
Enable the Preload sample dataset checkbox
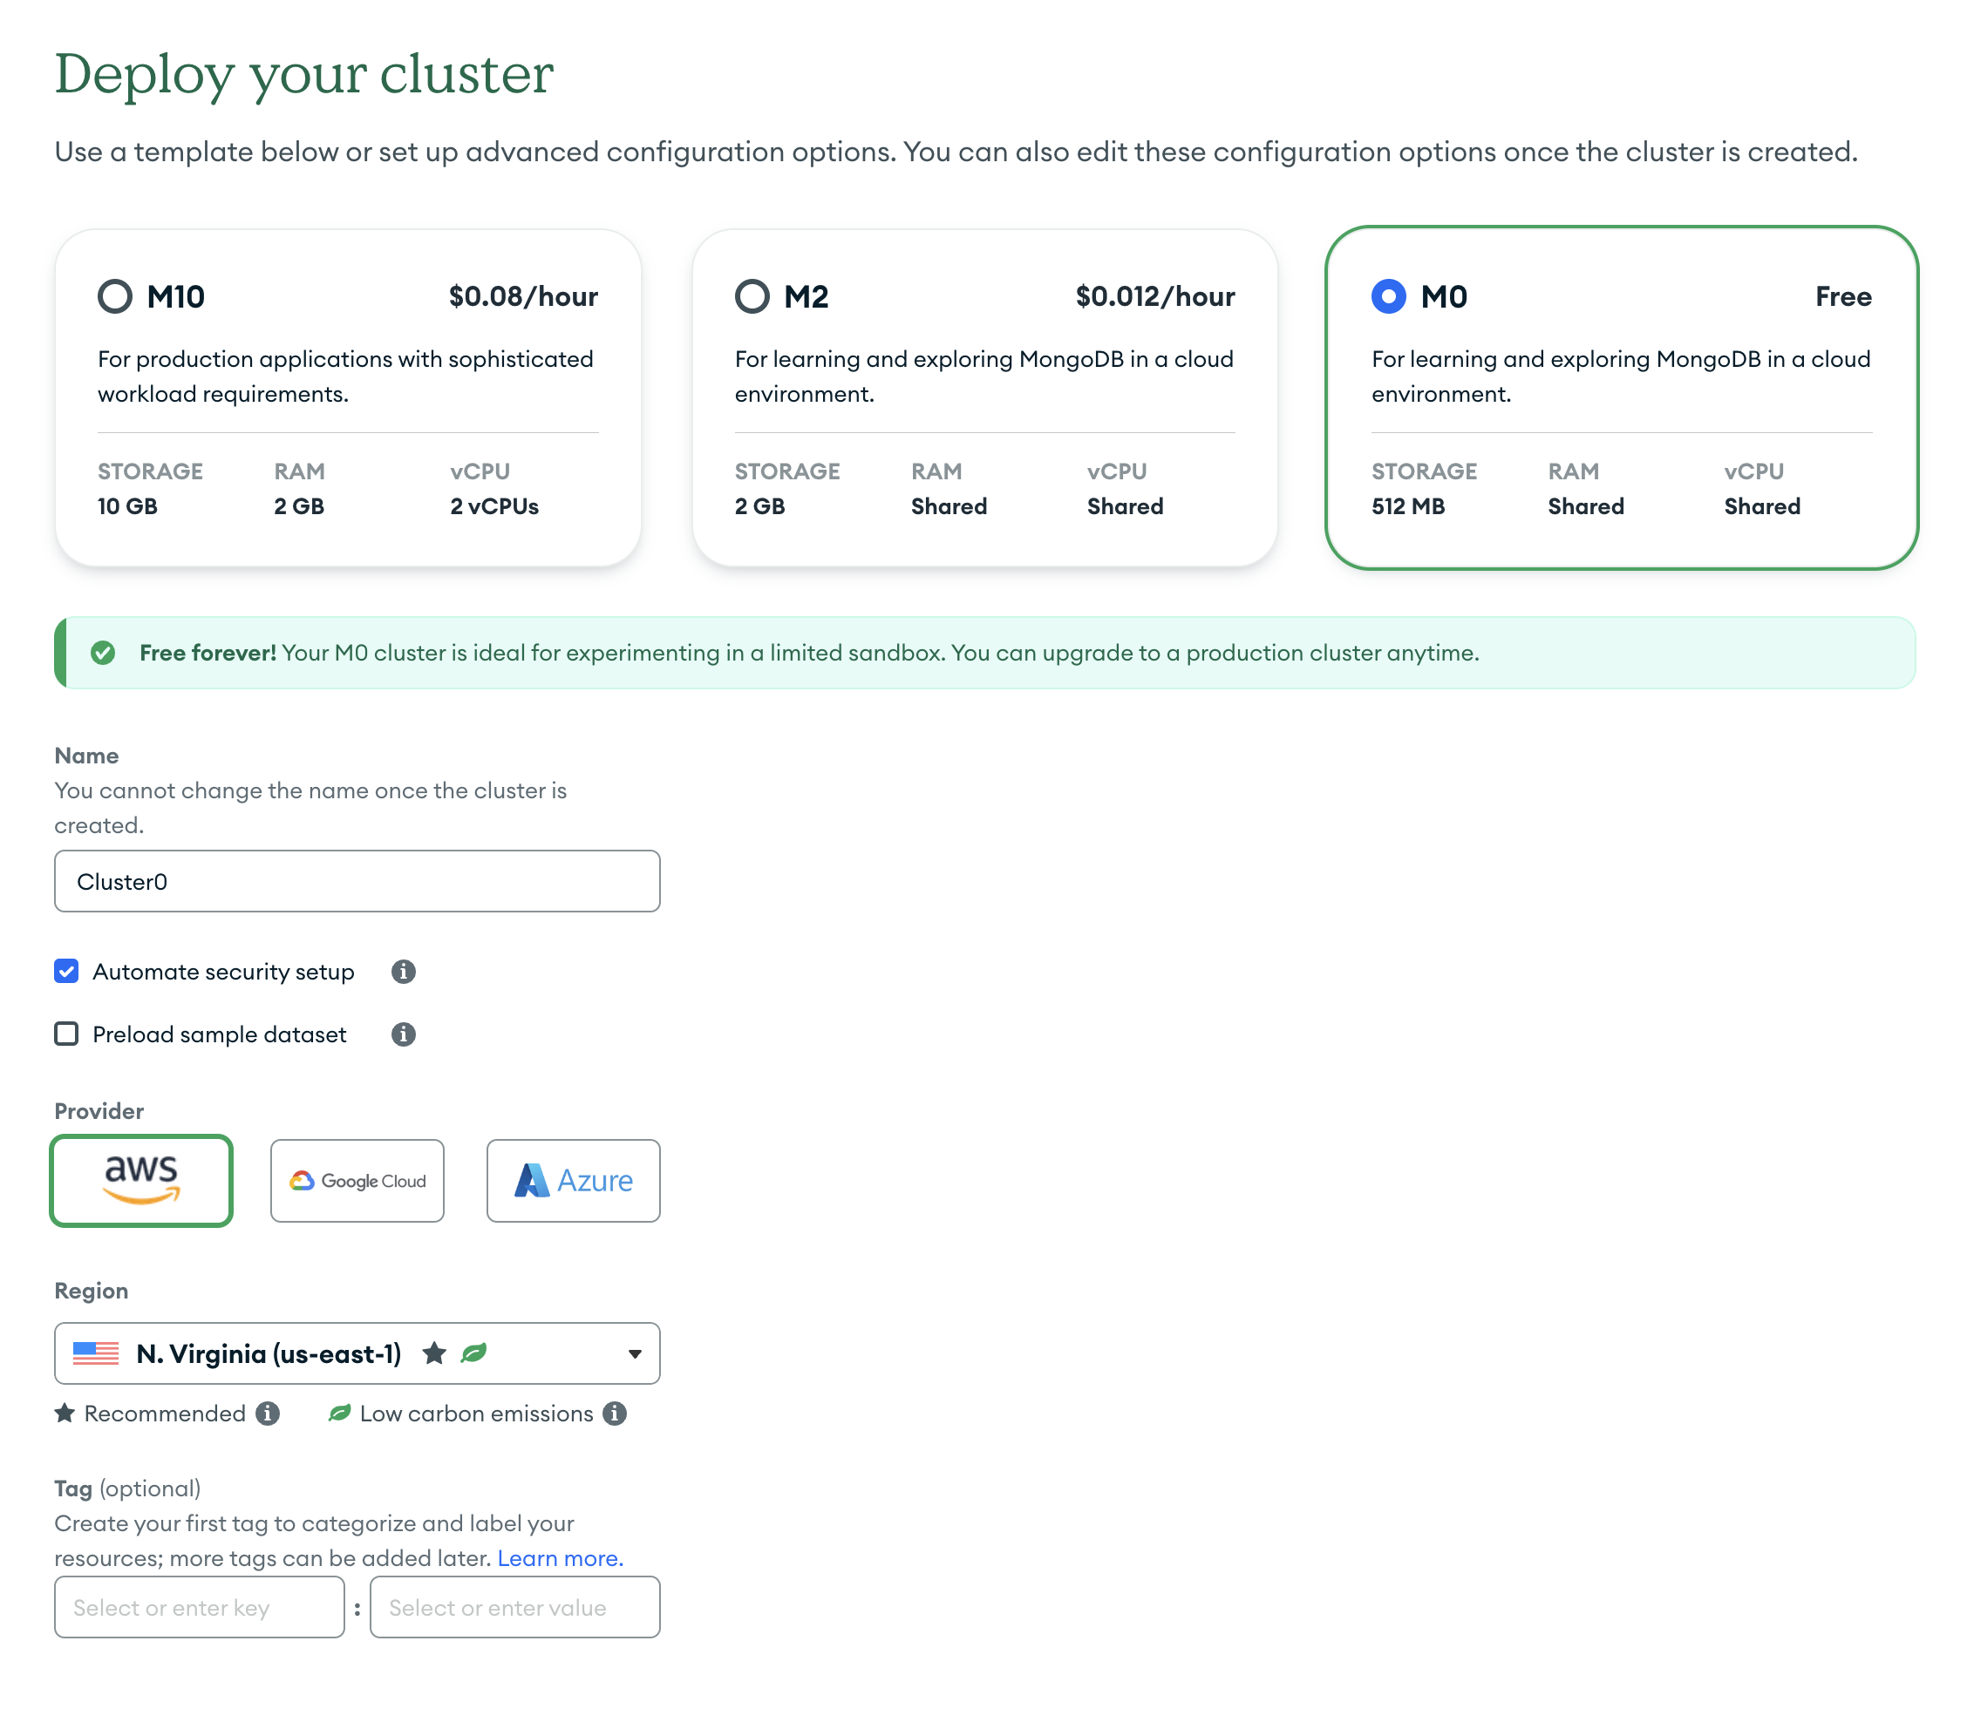pyautogui.click(x=66, y=1034)
